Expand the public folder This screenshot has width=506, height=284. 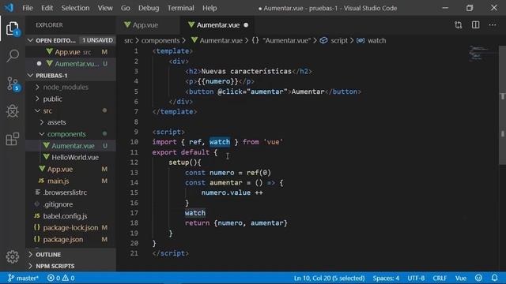[x=53, y=99]
